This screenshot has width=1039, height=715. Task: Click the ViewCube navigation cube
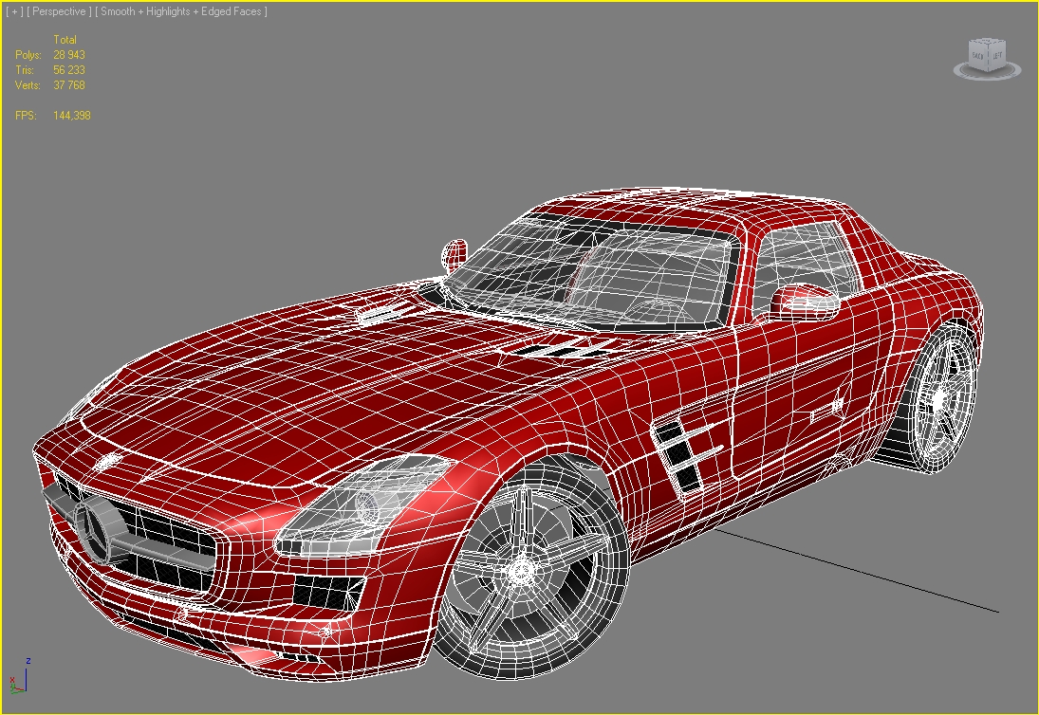pyautogui.click(x=987, y=54)
